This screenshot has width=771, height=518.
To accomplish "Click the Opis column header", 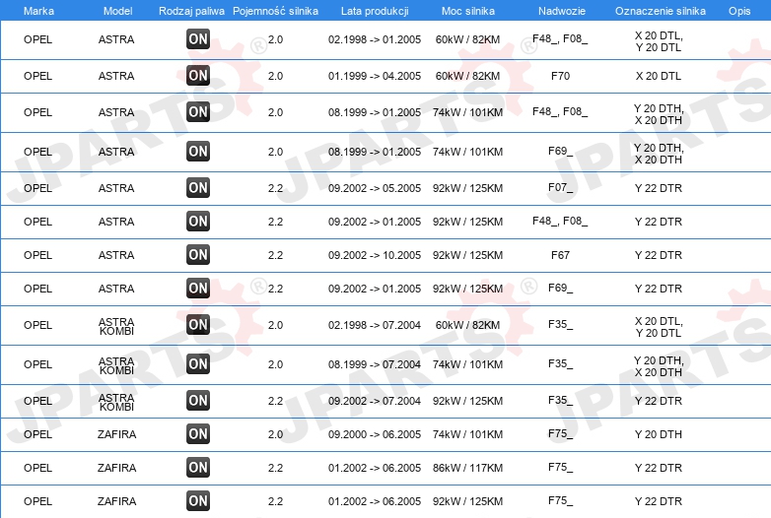I will click(x=739, y=11).
